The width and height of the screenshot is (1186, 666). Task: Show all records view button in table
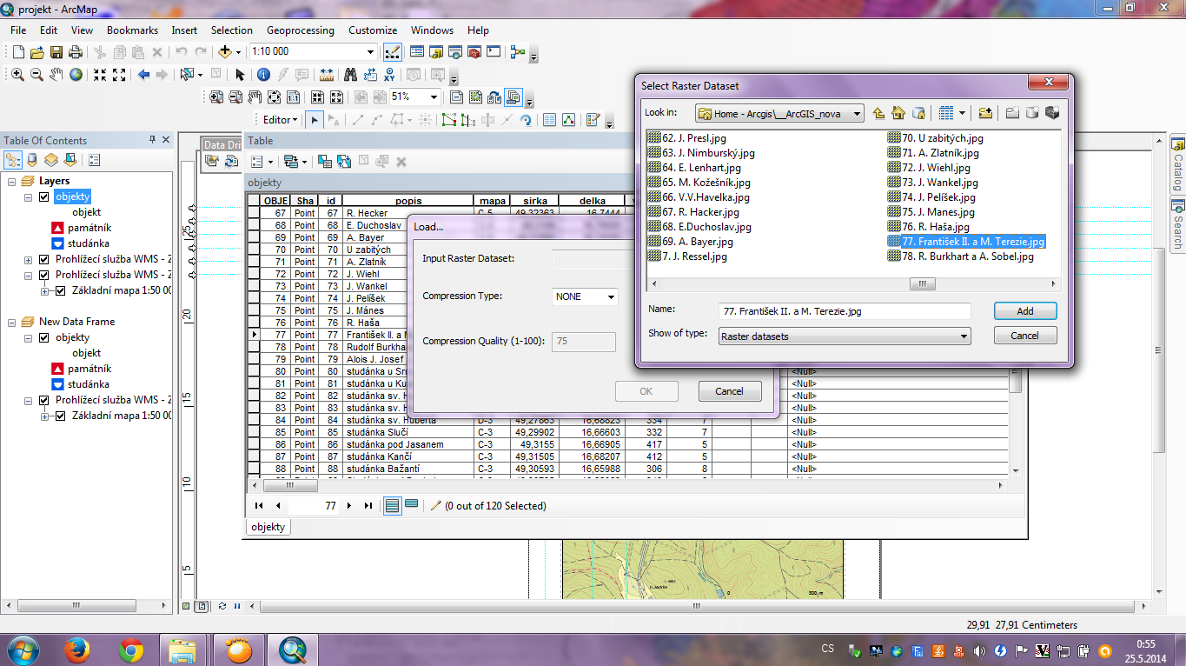pyautogui.click(x=393, y=505)
